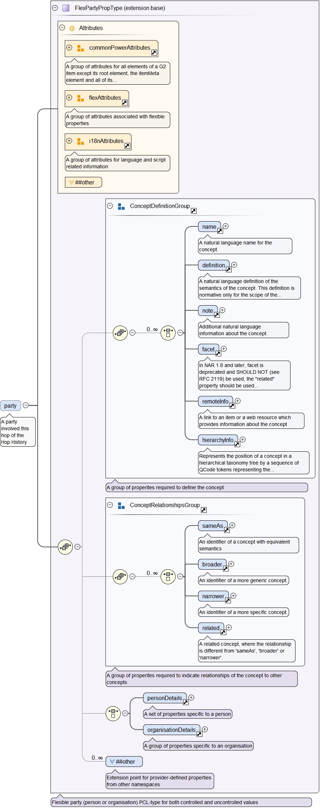Collapse the FlexPartyPropType extension base
Screen dimensions: 328x808
[x=55, y=8]
